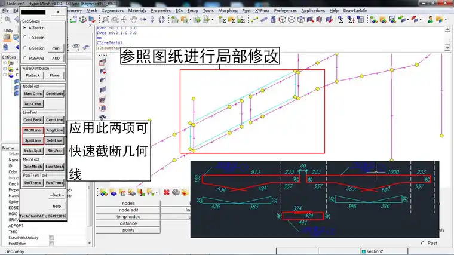
Task: Click the gray mesh blob icon beside red X
Action: (176, 192)
